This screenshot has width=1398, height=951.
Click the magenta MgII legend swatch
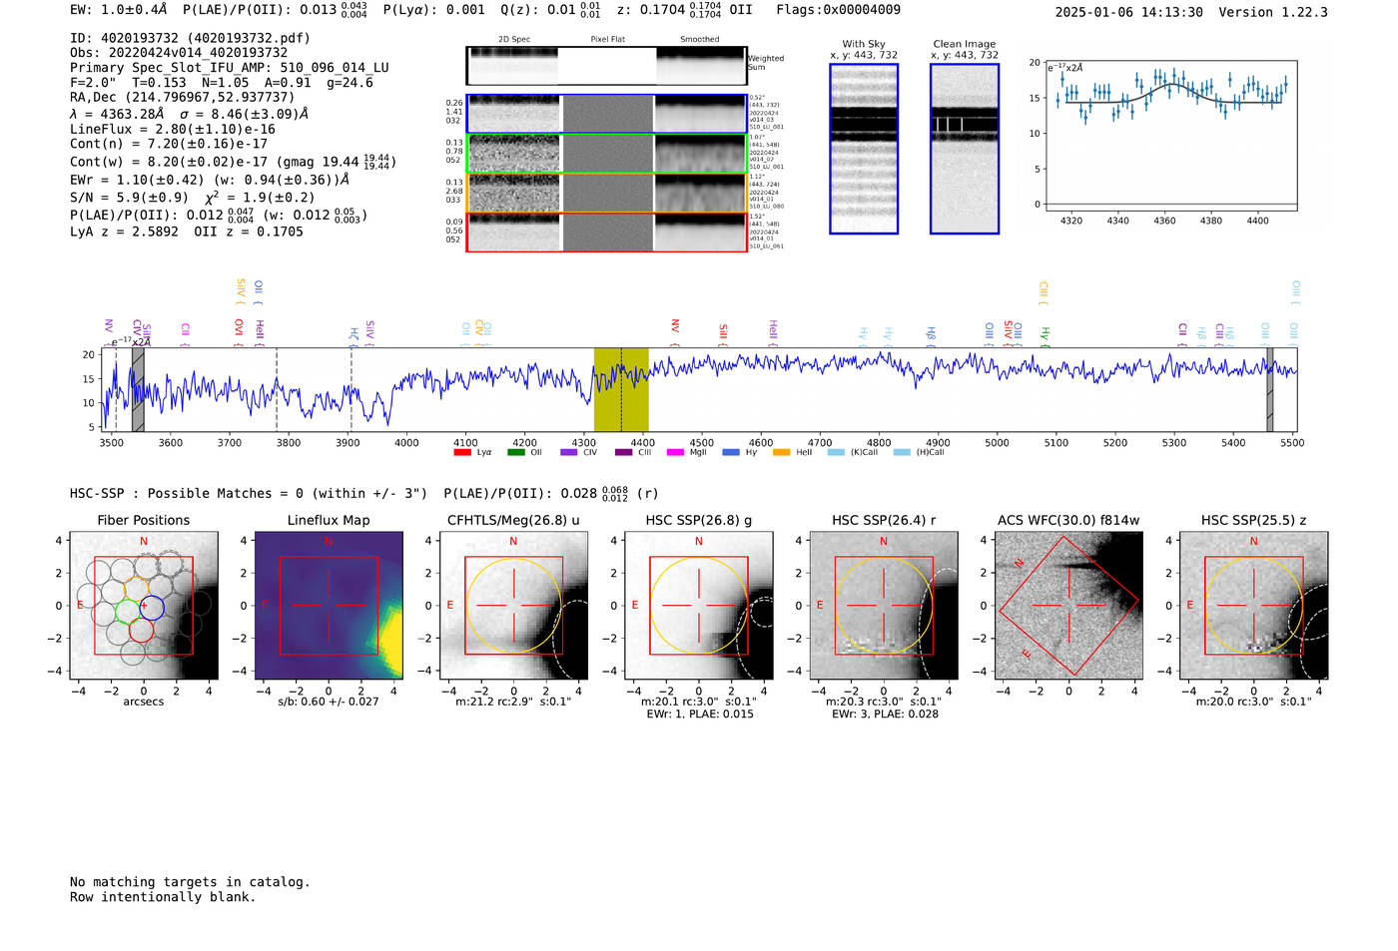[x=676, y=453]
